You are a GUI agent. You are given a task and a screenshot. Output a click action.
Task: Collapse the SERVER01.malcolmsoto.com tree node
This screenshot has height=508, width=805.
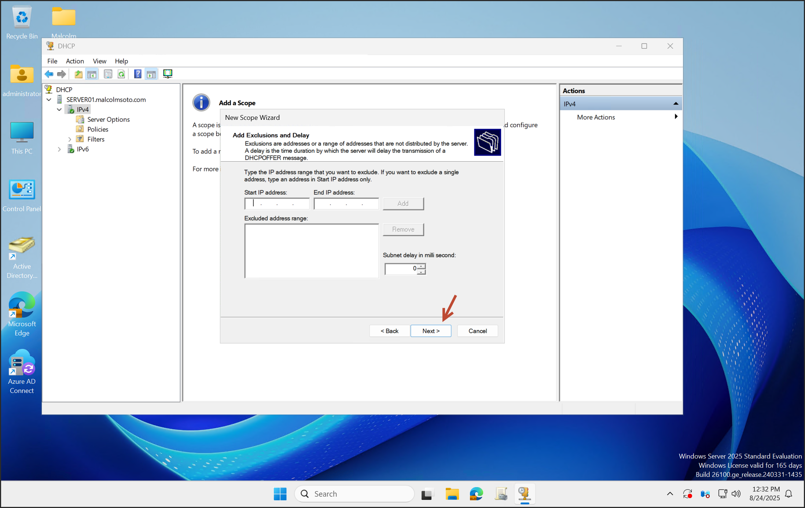pyautogui.click(x=49, y=100)
